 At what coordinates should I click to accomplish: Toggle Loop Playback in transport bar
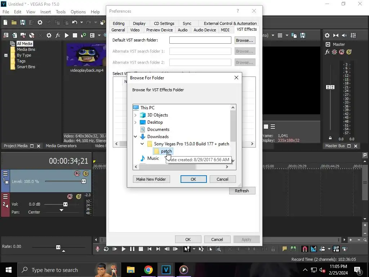(106, 249)
